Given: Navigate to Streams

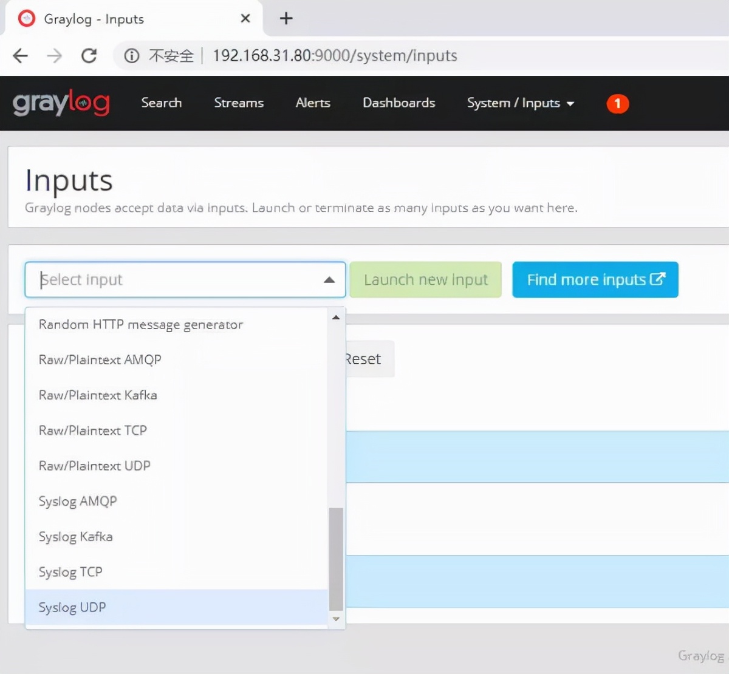Looking at the screenshot, I should coord(239,103).
